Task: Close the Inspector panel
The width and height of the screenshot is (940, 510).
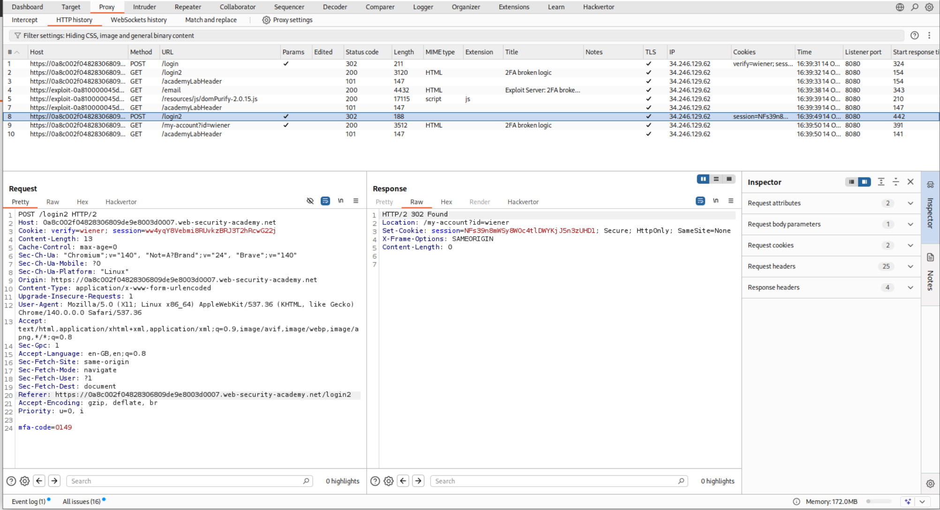Action: click(910, 182)
